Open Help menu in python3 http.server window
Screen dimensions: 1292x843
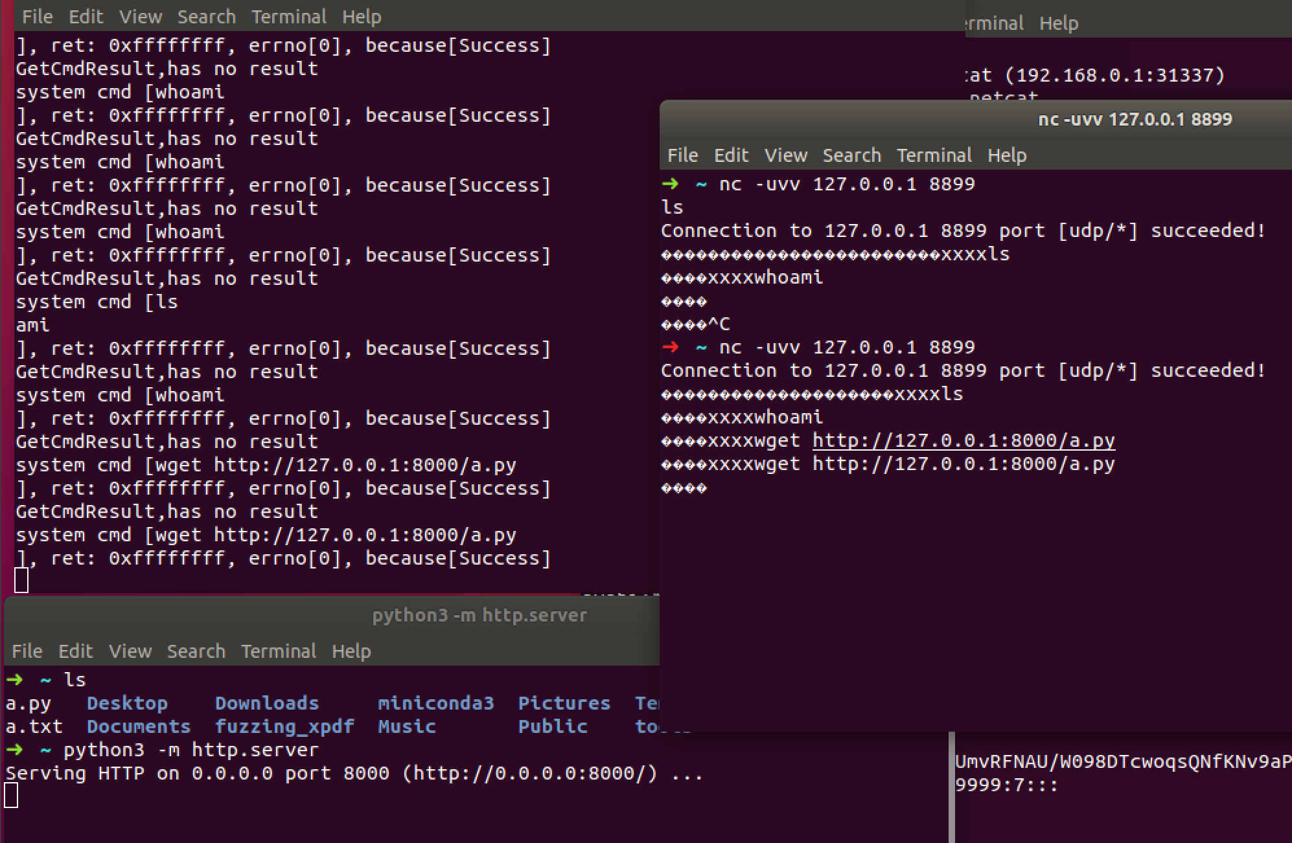(351, 651)
